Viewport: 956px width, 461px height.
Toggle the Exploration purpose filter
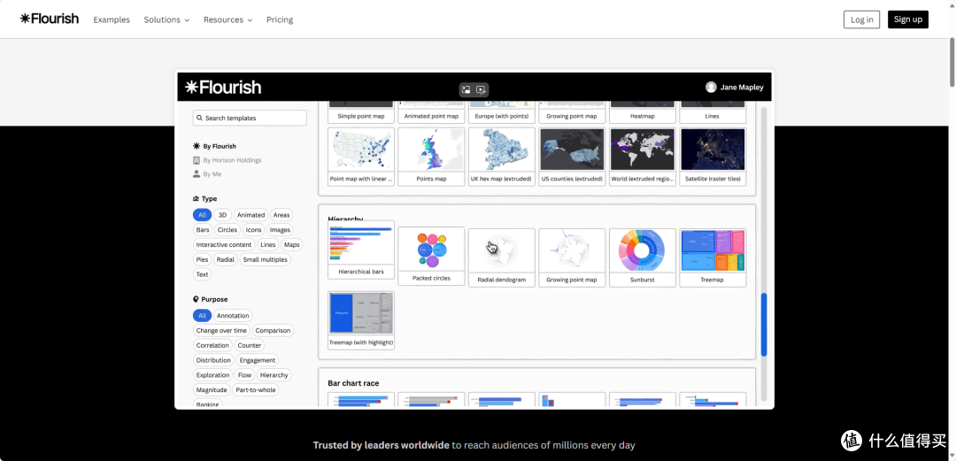pyautogui.click(x=212, y=375)
